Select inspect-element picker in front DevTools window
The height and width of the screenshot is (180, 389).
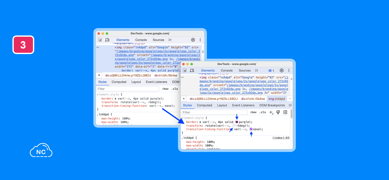[x=185, y=70]
